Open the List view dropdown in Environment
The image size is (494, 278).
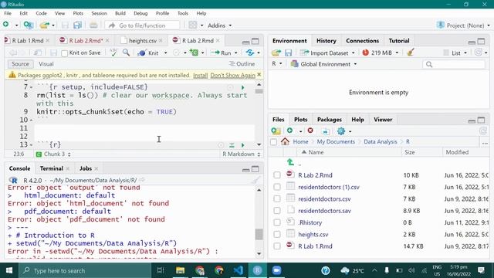(455, 53)
